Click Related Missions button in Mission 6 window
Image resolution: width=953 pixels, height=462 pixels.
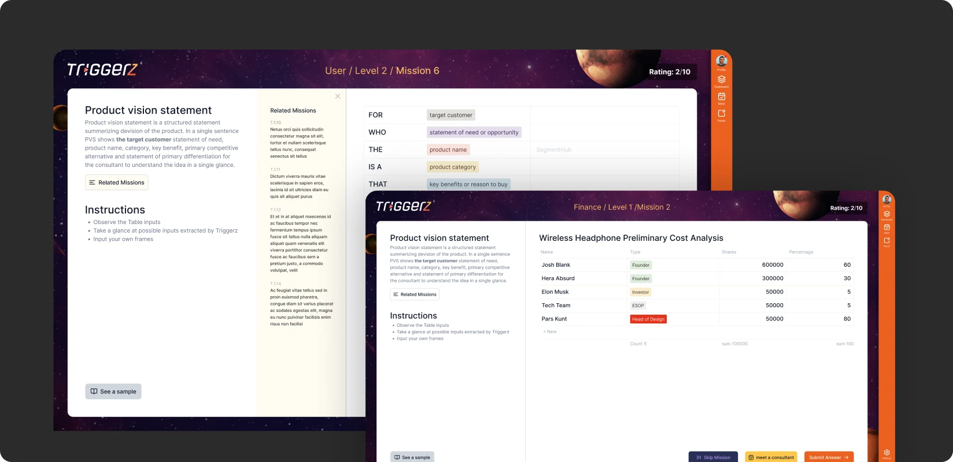click(117, 182)
